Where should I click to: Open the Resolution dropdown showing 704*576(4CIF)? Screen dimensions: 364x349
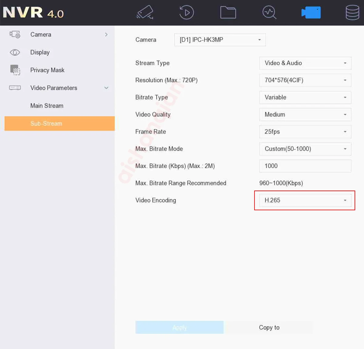coord(305,80)
